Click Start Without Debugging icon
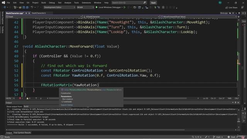This screenshot has width=247, height=139. pyautogui.click(x=125, y=7)
